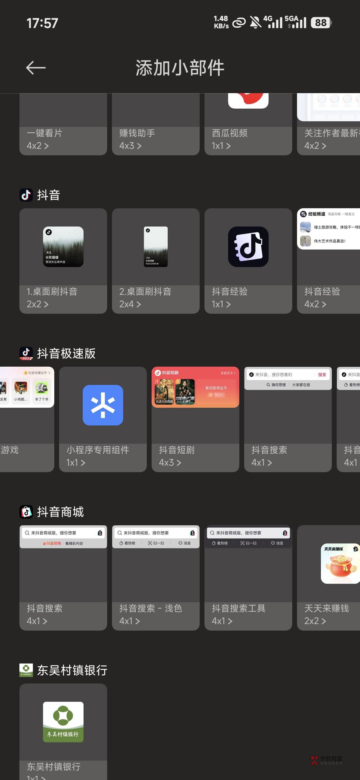Select the 抖音搜索工具 4x1 widget label

point(238,608)
